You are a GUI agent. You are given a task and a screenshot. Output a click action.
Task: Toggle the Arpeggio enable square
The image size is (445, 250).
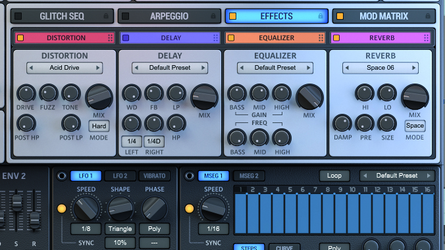(126, 16)
